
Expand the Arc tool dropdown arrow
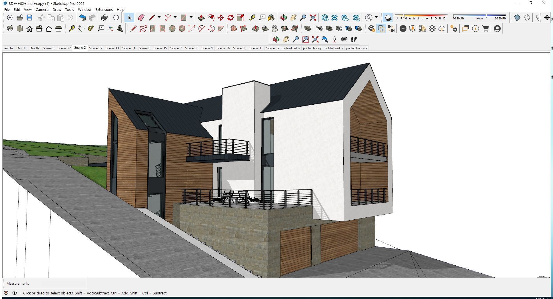pos(175,17)
